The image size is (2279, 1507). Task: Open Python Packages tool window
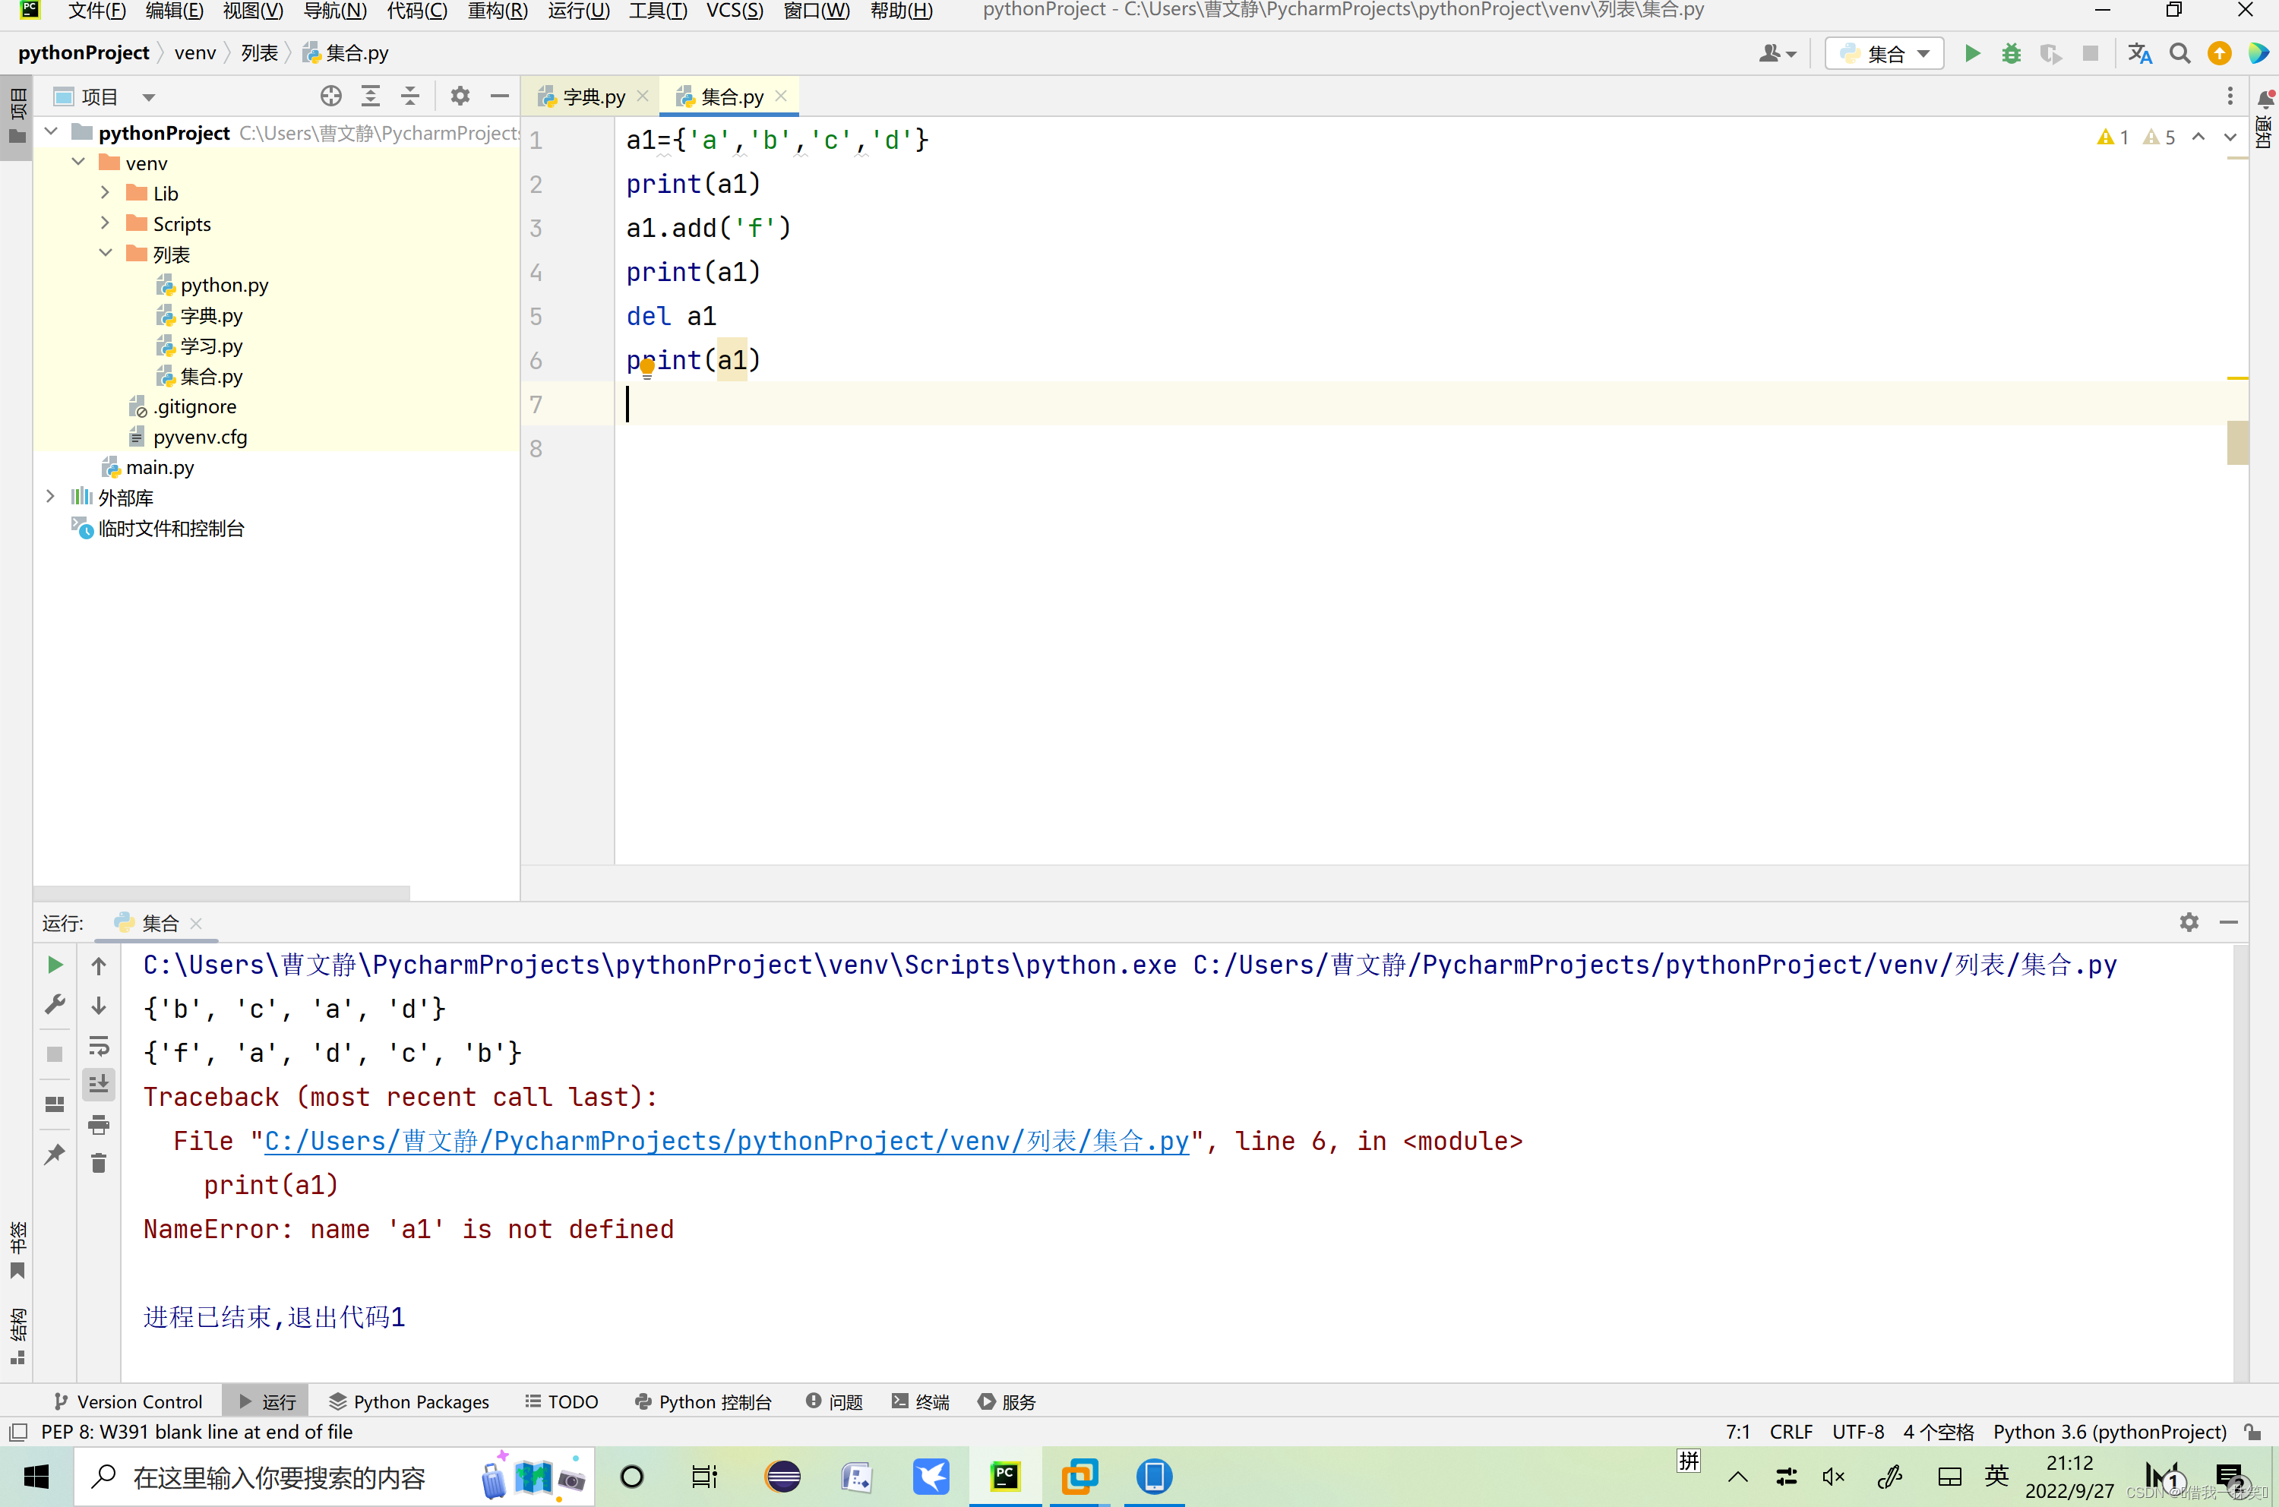point(409,1401)
